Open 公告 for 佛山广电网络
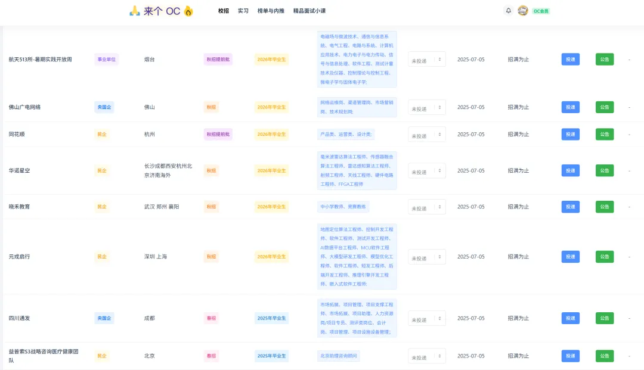This screenshot has width=644, height=370. pos(605,107)
